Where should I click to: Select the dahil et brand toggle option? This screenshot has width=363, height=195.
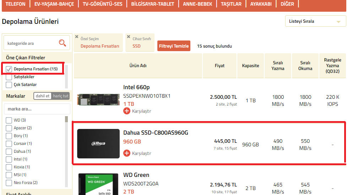tap(43, 96)
